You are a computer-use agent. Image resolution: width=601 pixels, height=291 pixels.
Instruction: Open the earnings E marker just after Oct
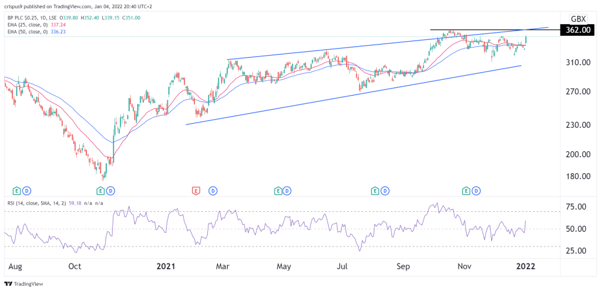click(101, 190)
